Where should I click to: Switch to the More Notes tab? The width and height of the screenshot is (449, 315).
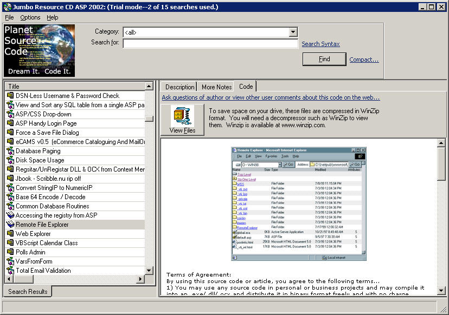coord(216,87)
